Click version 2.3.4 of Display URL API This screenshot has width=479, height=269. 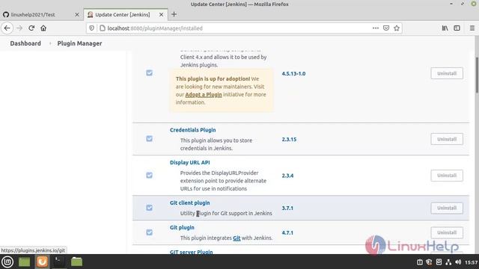287,176
